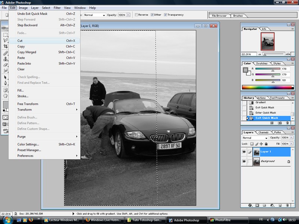
Task: Open options bar Opacity slider arrow
Action: [x=128, y=15]
